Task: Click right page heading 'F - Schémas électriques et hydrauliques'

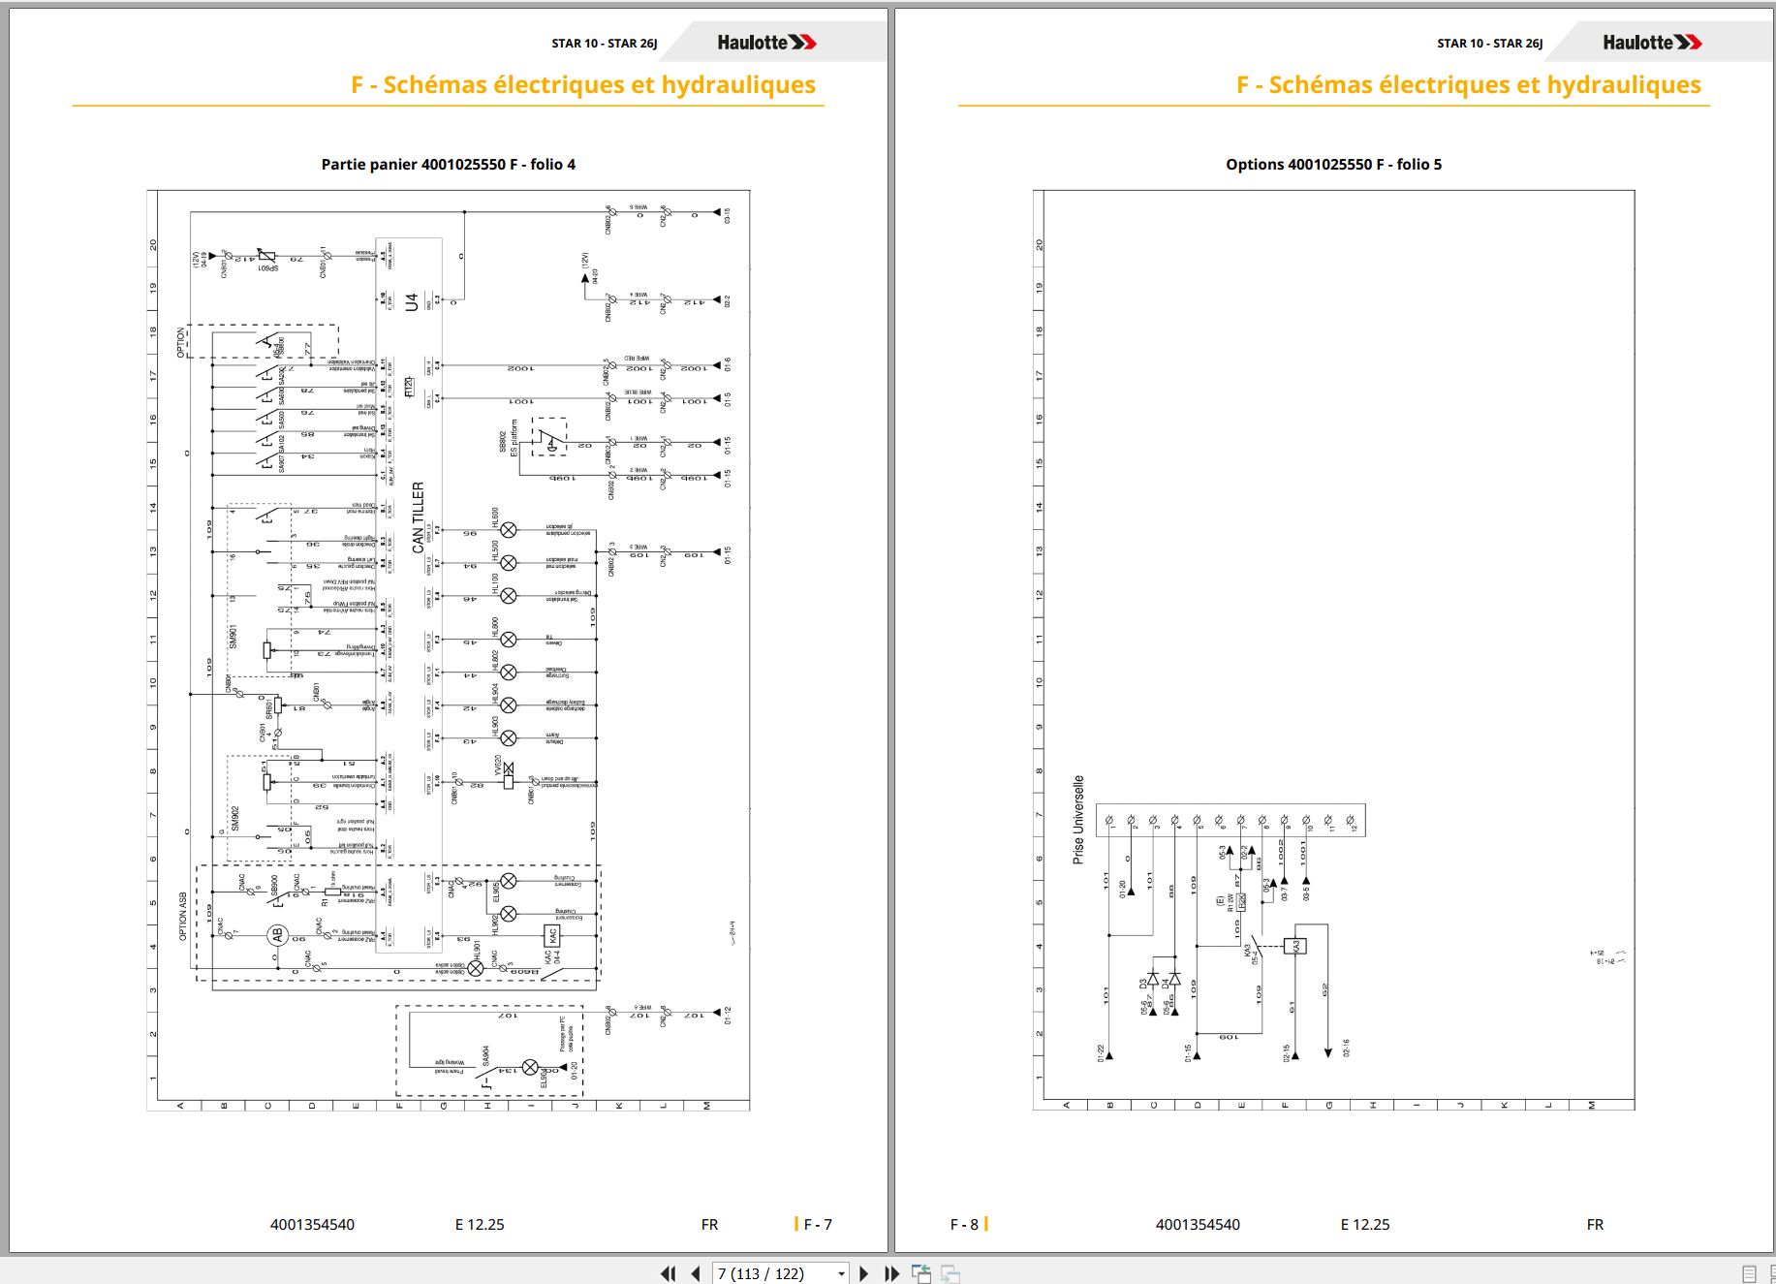Action: [1469, 84]
